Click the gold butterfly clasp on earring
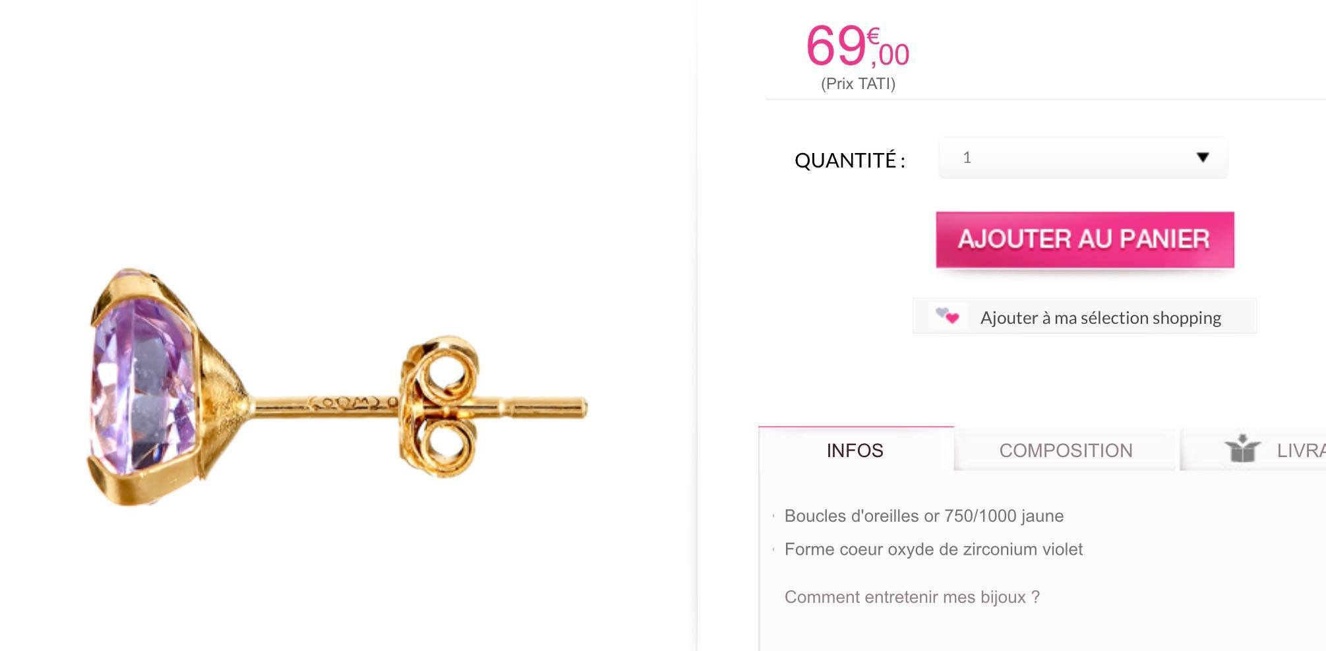Image resolution: width=1326 pixels, height=651 pixels. [x=438, y=406]
